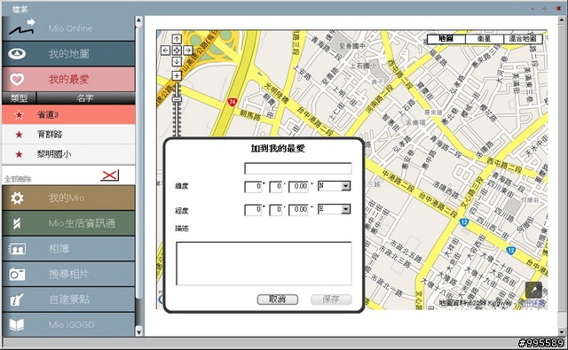
Task: Click the 描述 description text area
Action: click(x=264, y=263)
